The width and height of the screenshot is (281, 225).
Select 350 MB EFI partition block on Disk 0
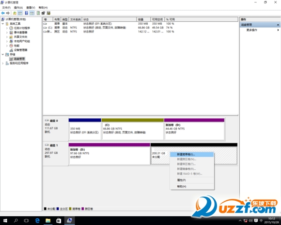pos(85,129)
